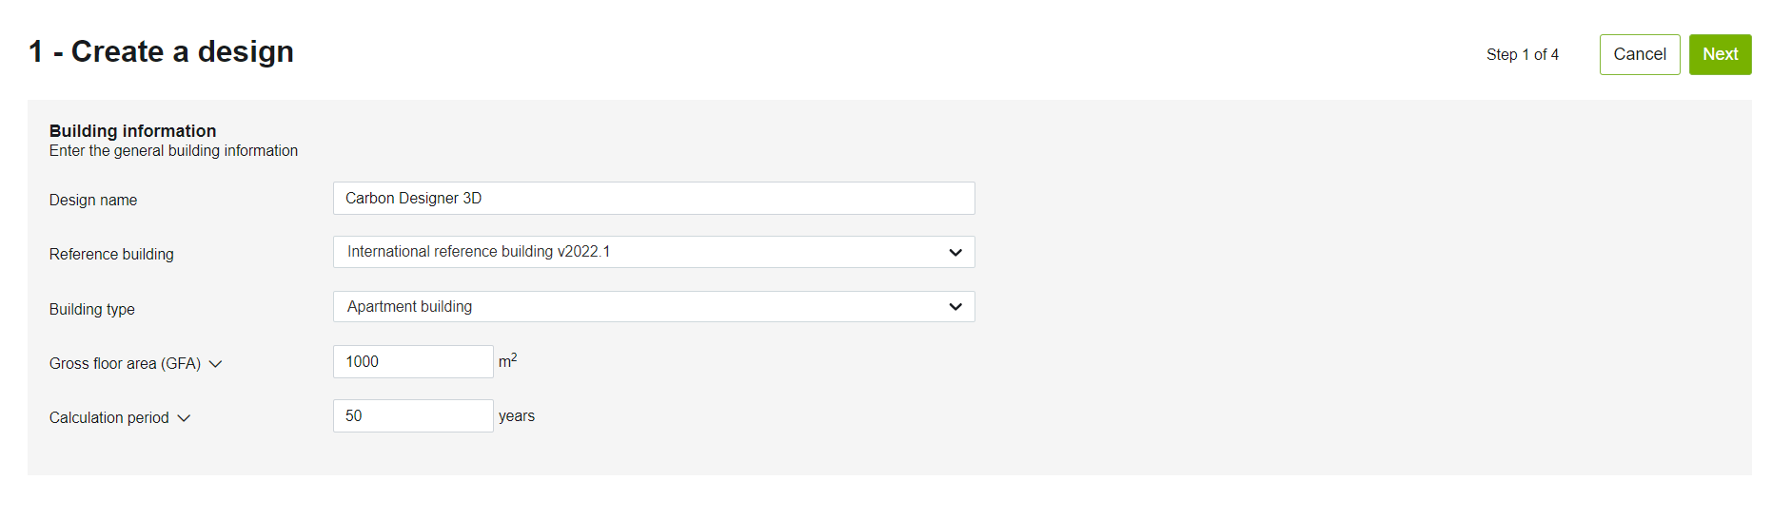Expand the chevron beside Gross floor area (GFA)
Image resolution: width=1772 pixels, height=519 pixels.
click(216, 364)
